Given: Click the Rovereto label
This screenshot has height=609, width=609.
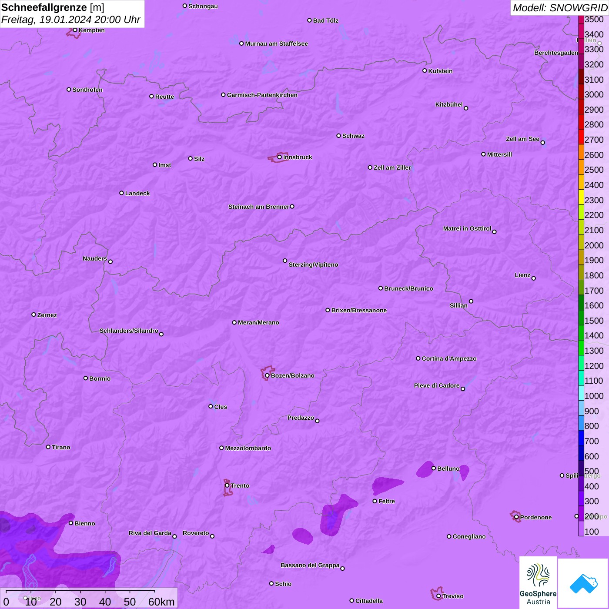Looking at the screenshot, I should coord(196,533).
